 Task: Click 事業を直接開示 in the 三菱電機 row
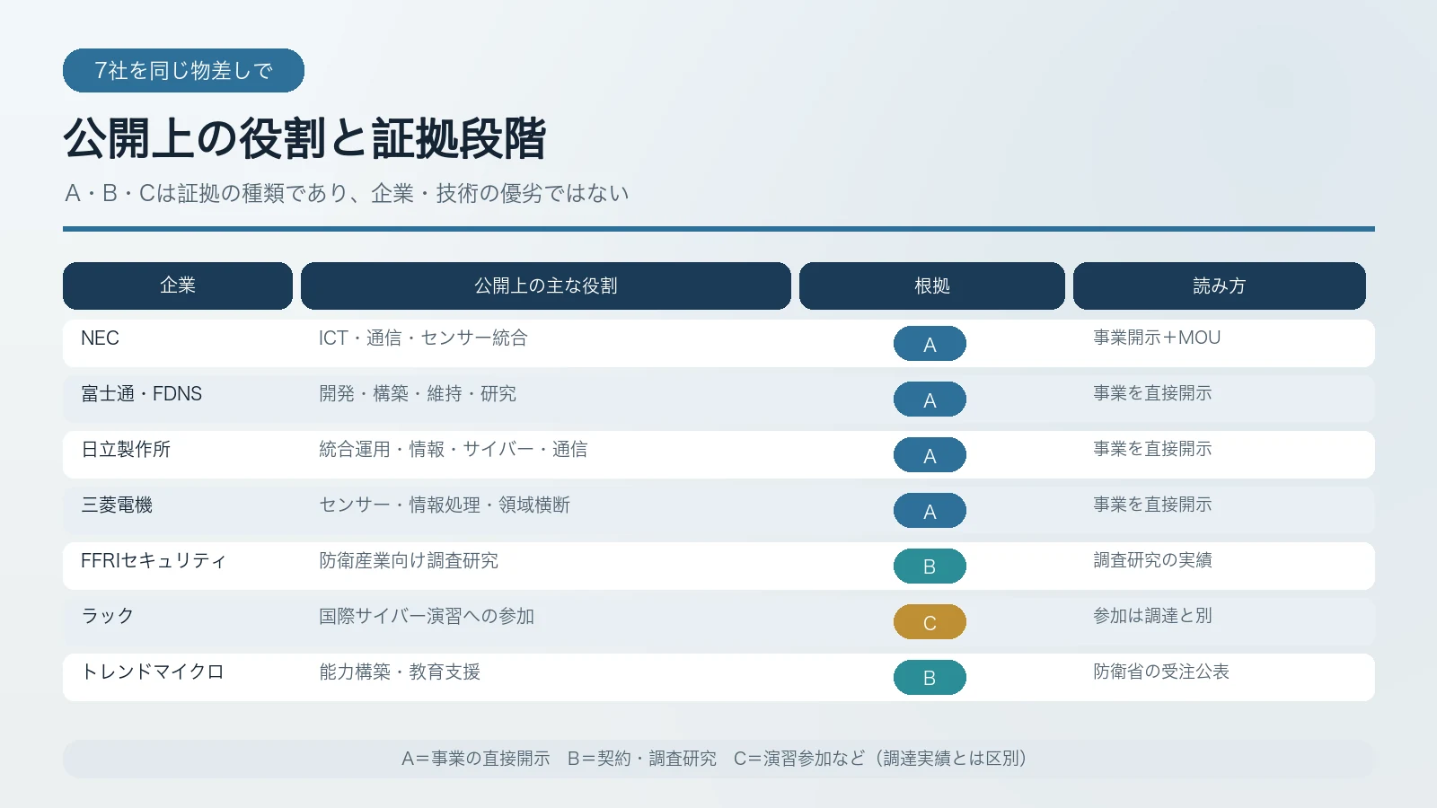pos(1152,505)
